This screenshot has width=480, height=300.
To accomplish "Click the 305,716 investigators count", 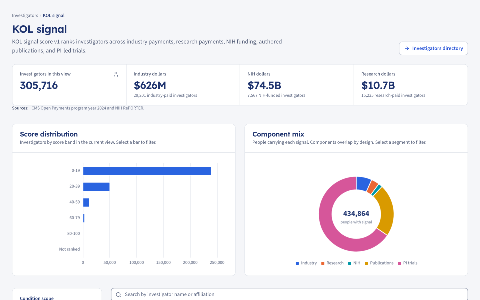I will pos(39,85).
